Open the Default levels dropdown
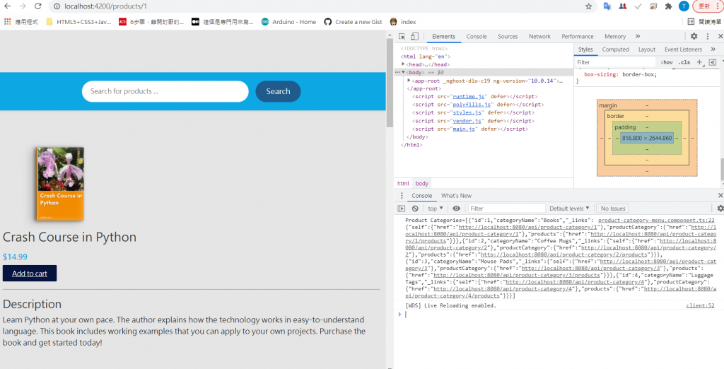 [569, 209]
